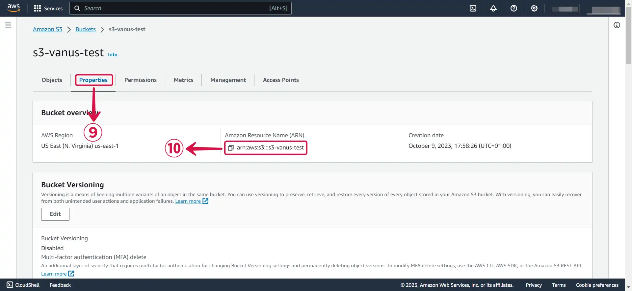Screen dimensions: 632x291
Task: Open Learn more link for MFA delete
Action: pyautogui.click(x=54, y=274)
